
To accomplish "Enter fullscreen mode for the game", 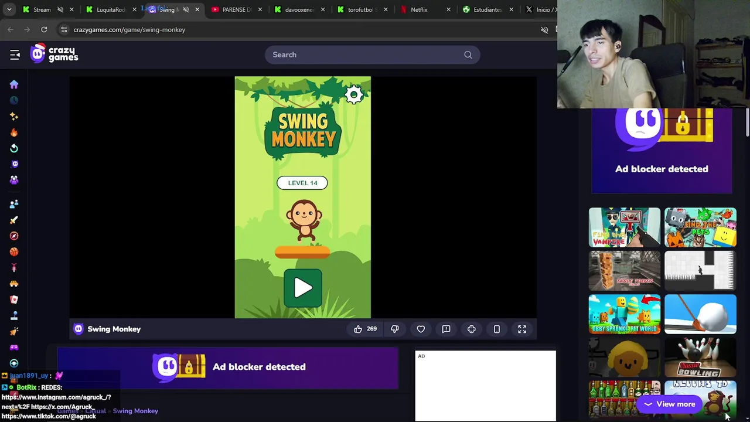I will point(522,329).
